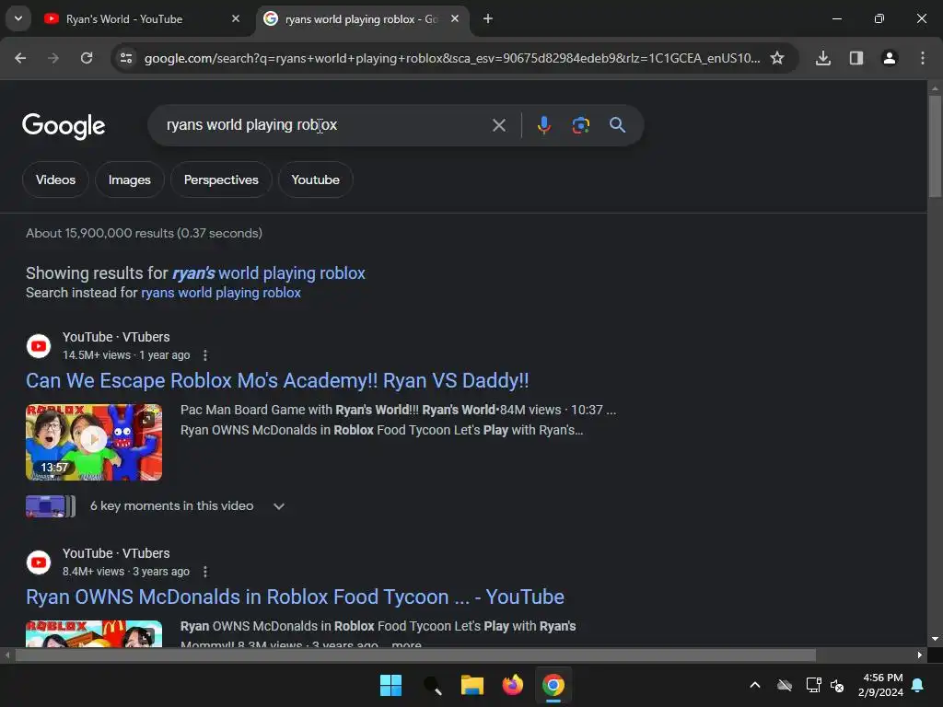943x707 pixels.
Task: Click the vertical scrollbar thumb
Action: (x=935, y=146)
